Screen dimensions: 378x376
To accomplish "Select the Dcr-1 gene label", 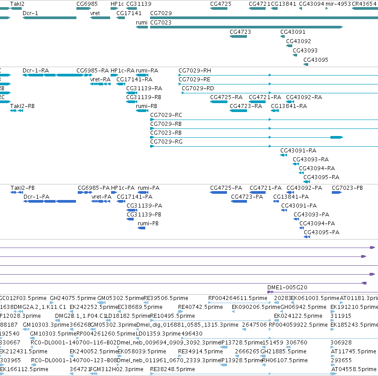I will click(30, 13).
